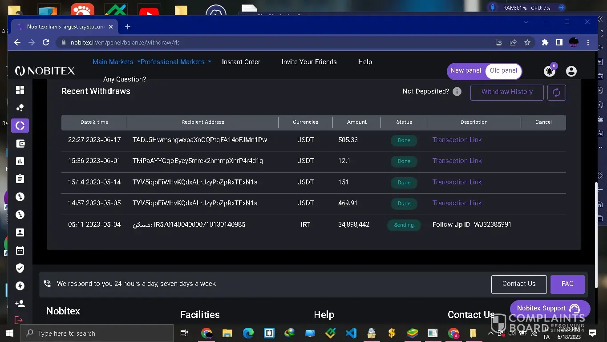607x342 pixels.
Task: Open the Help item in the top navigation
Action: click(365, 62)
